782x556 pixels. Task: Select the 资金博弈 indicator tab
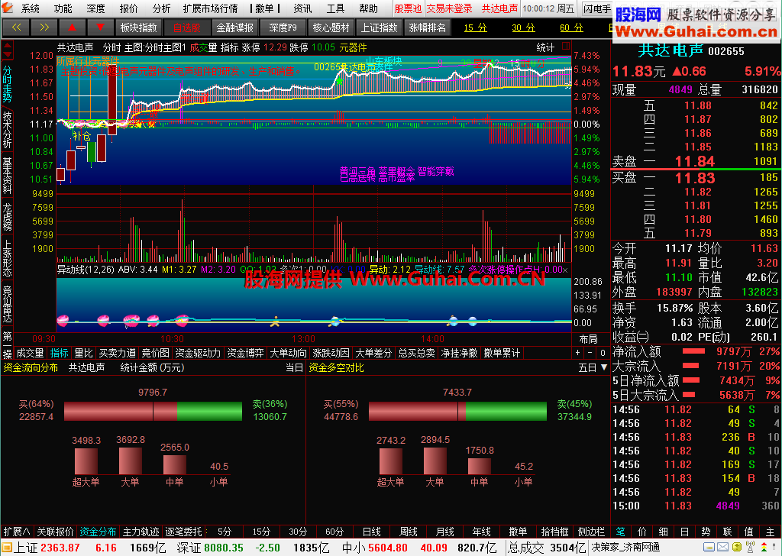(245, 353)
